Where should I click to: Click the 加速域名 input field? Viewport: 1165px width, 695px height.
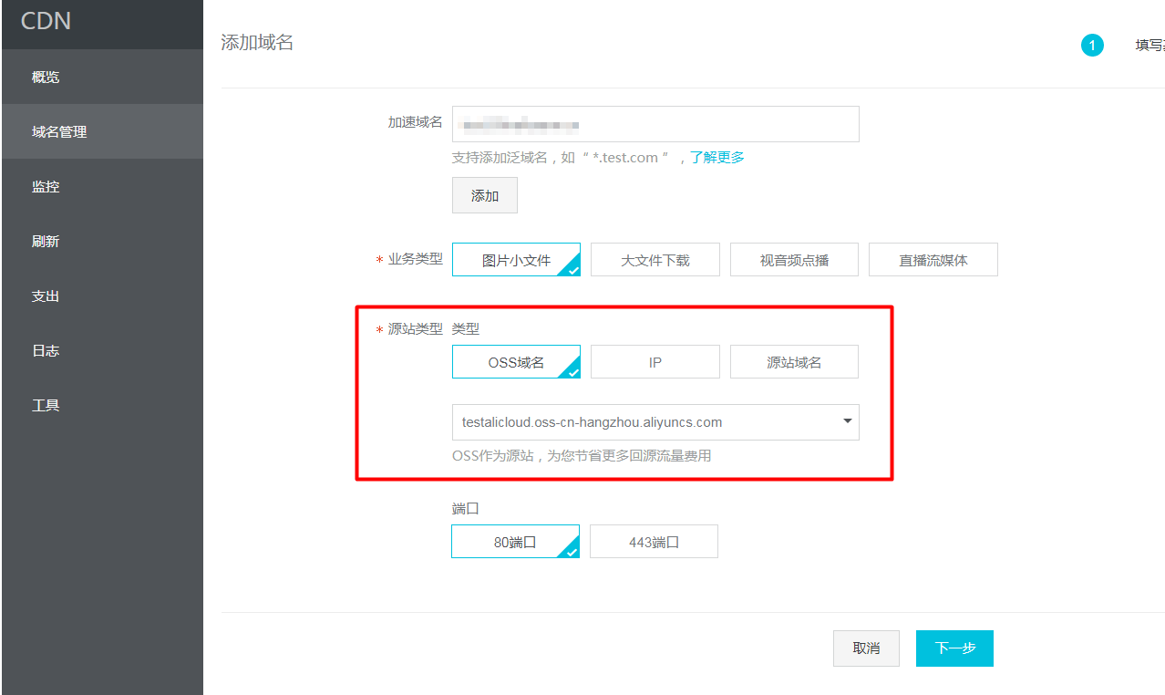tap(655, 124)
